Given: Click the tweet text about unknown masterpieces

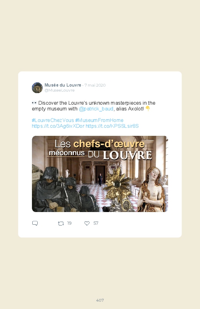Looking at the screenshot, I should [93, 106].
